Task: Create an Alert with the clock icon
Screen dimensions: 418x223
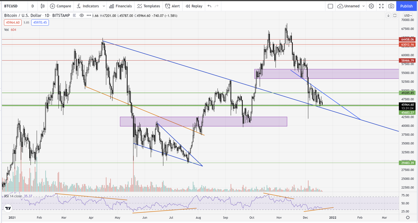Action: [x=172, y=6]
